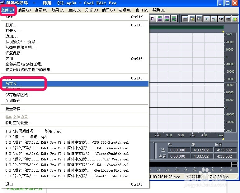Select 从视频文件中提取... entry

coord(74,42)
